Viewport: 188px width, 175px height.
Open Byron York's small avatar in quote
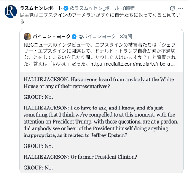click(27, 37)
